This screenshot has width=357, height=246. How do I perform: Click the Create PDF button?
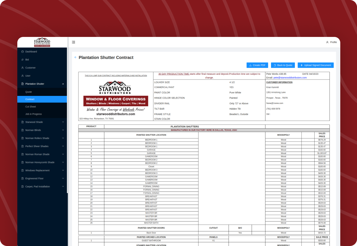[x=257, y=65]
